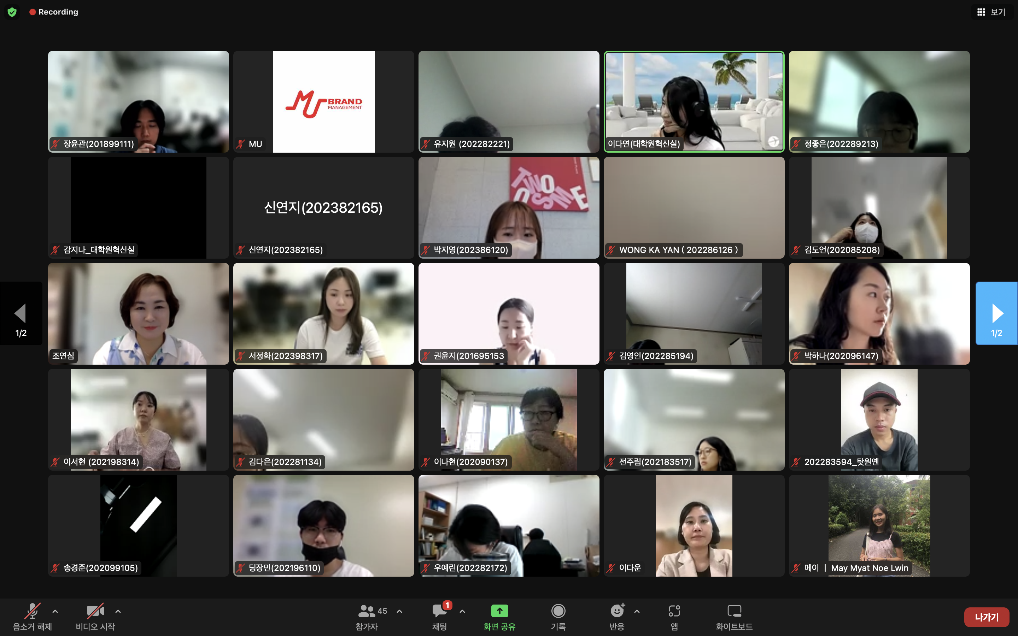Expand video options arrow next to camera
The height and width of the screenshot is (636, 1018).
coord(118,611)
